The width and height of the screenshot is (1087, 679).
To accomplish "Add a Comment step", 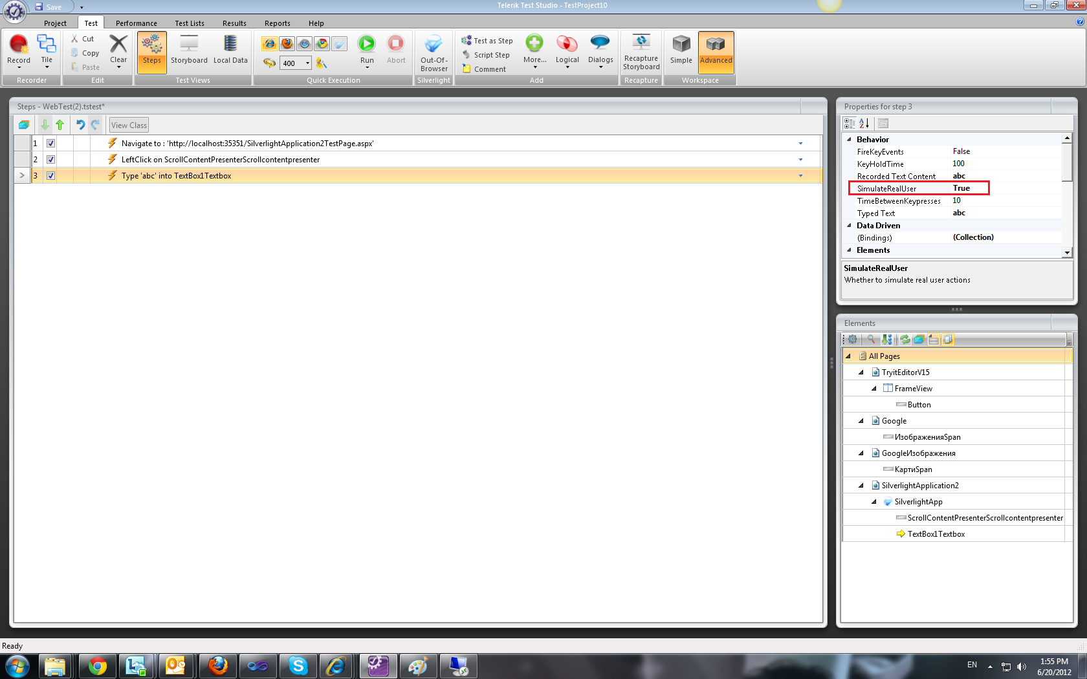I will [484, 69].
